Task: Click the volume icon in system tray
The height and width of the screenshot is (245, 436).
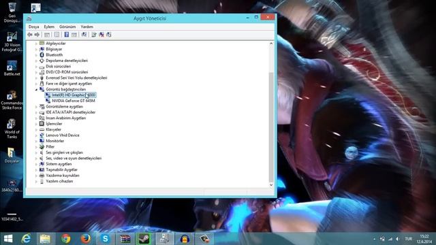Action: click(398, 239)
